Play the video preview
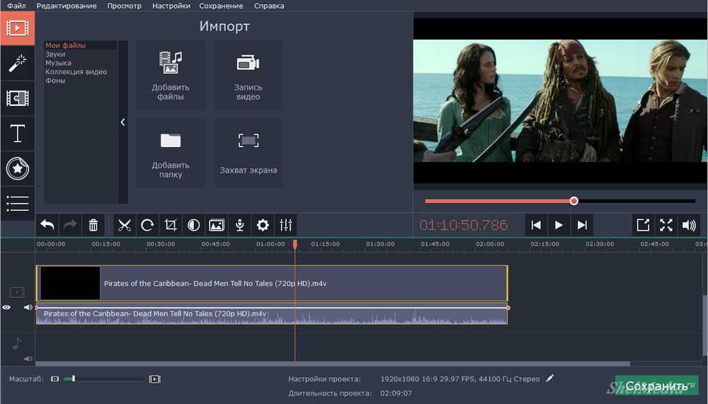The image size is (708, 404). (559, 225)
